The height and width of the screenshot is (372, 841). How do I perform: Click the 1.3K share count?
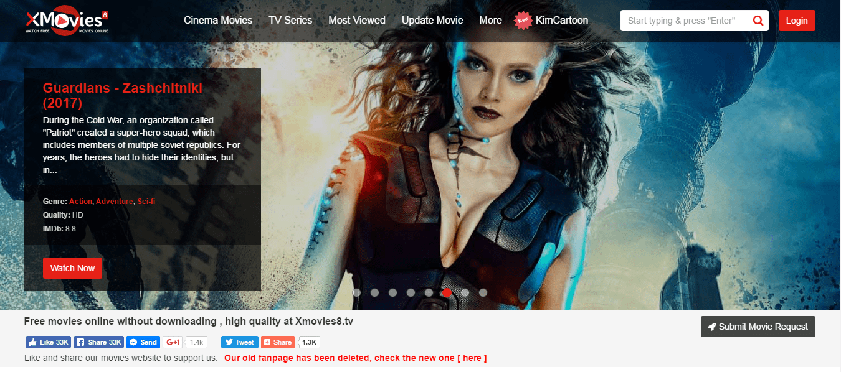[309, 342]
